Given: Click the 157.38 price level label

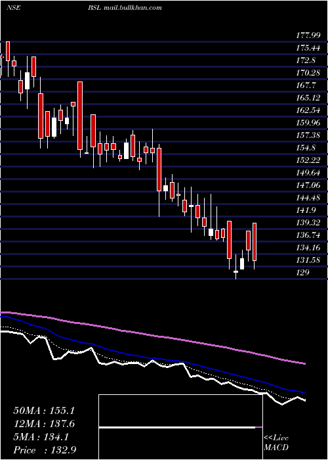Looking at the screenshot, I should 308,135.
